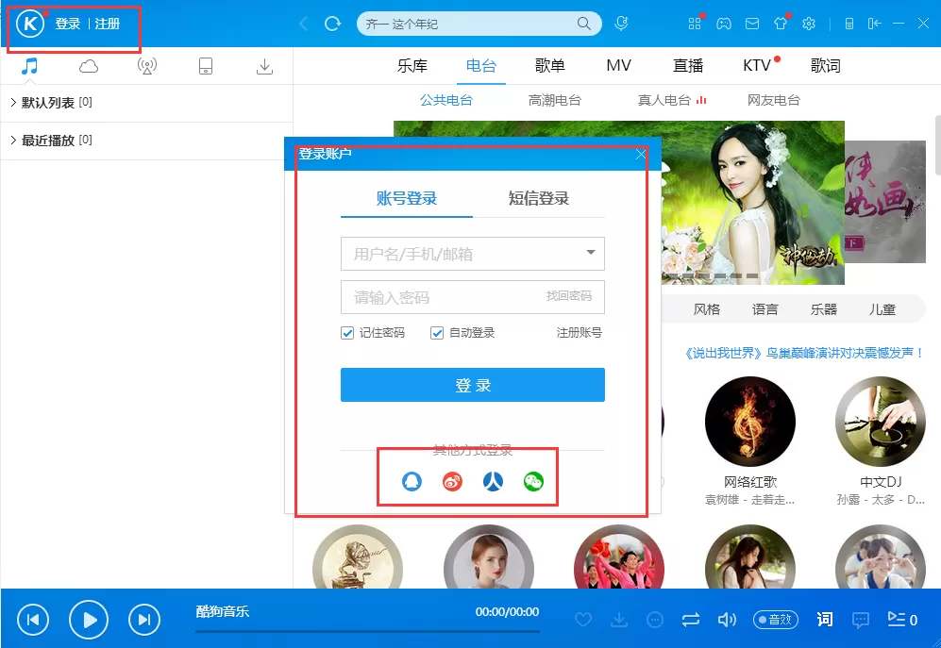This screenshot has width=941, height=648.
Task: Click the 登录 link in the header
Action: (68, 24)
